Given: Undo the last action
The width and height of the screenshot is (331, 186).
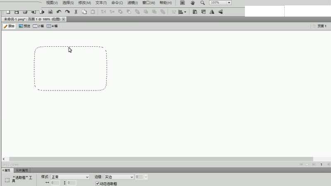Looking at the screenshot, I should pos(59,12).
